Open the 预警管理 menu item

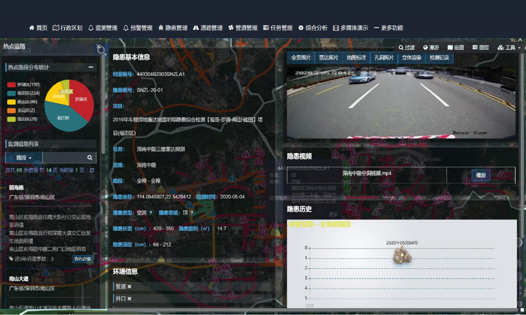point(137,28)
